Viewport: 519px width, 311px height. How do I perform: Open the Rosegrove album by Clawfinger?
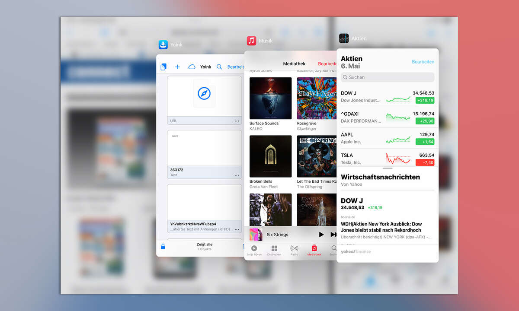[317, 98]
